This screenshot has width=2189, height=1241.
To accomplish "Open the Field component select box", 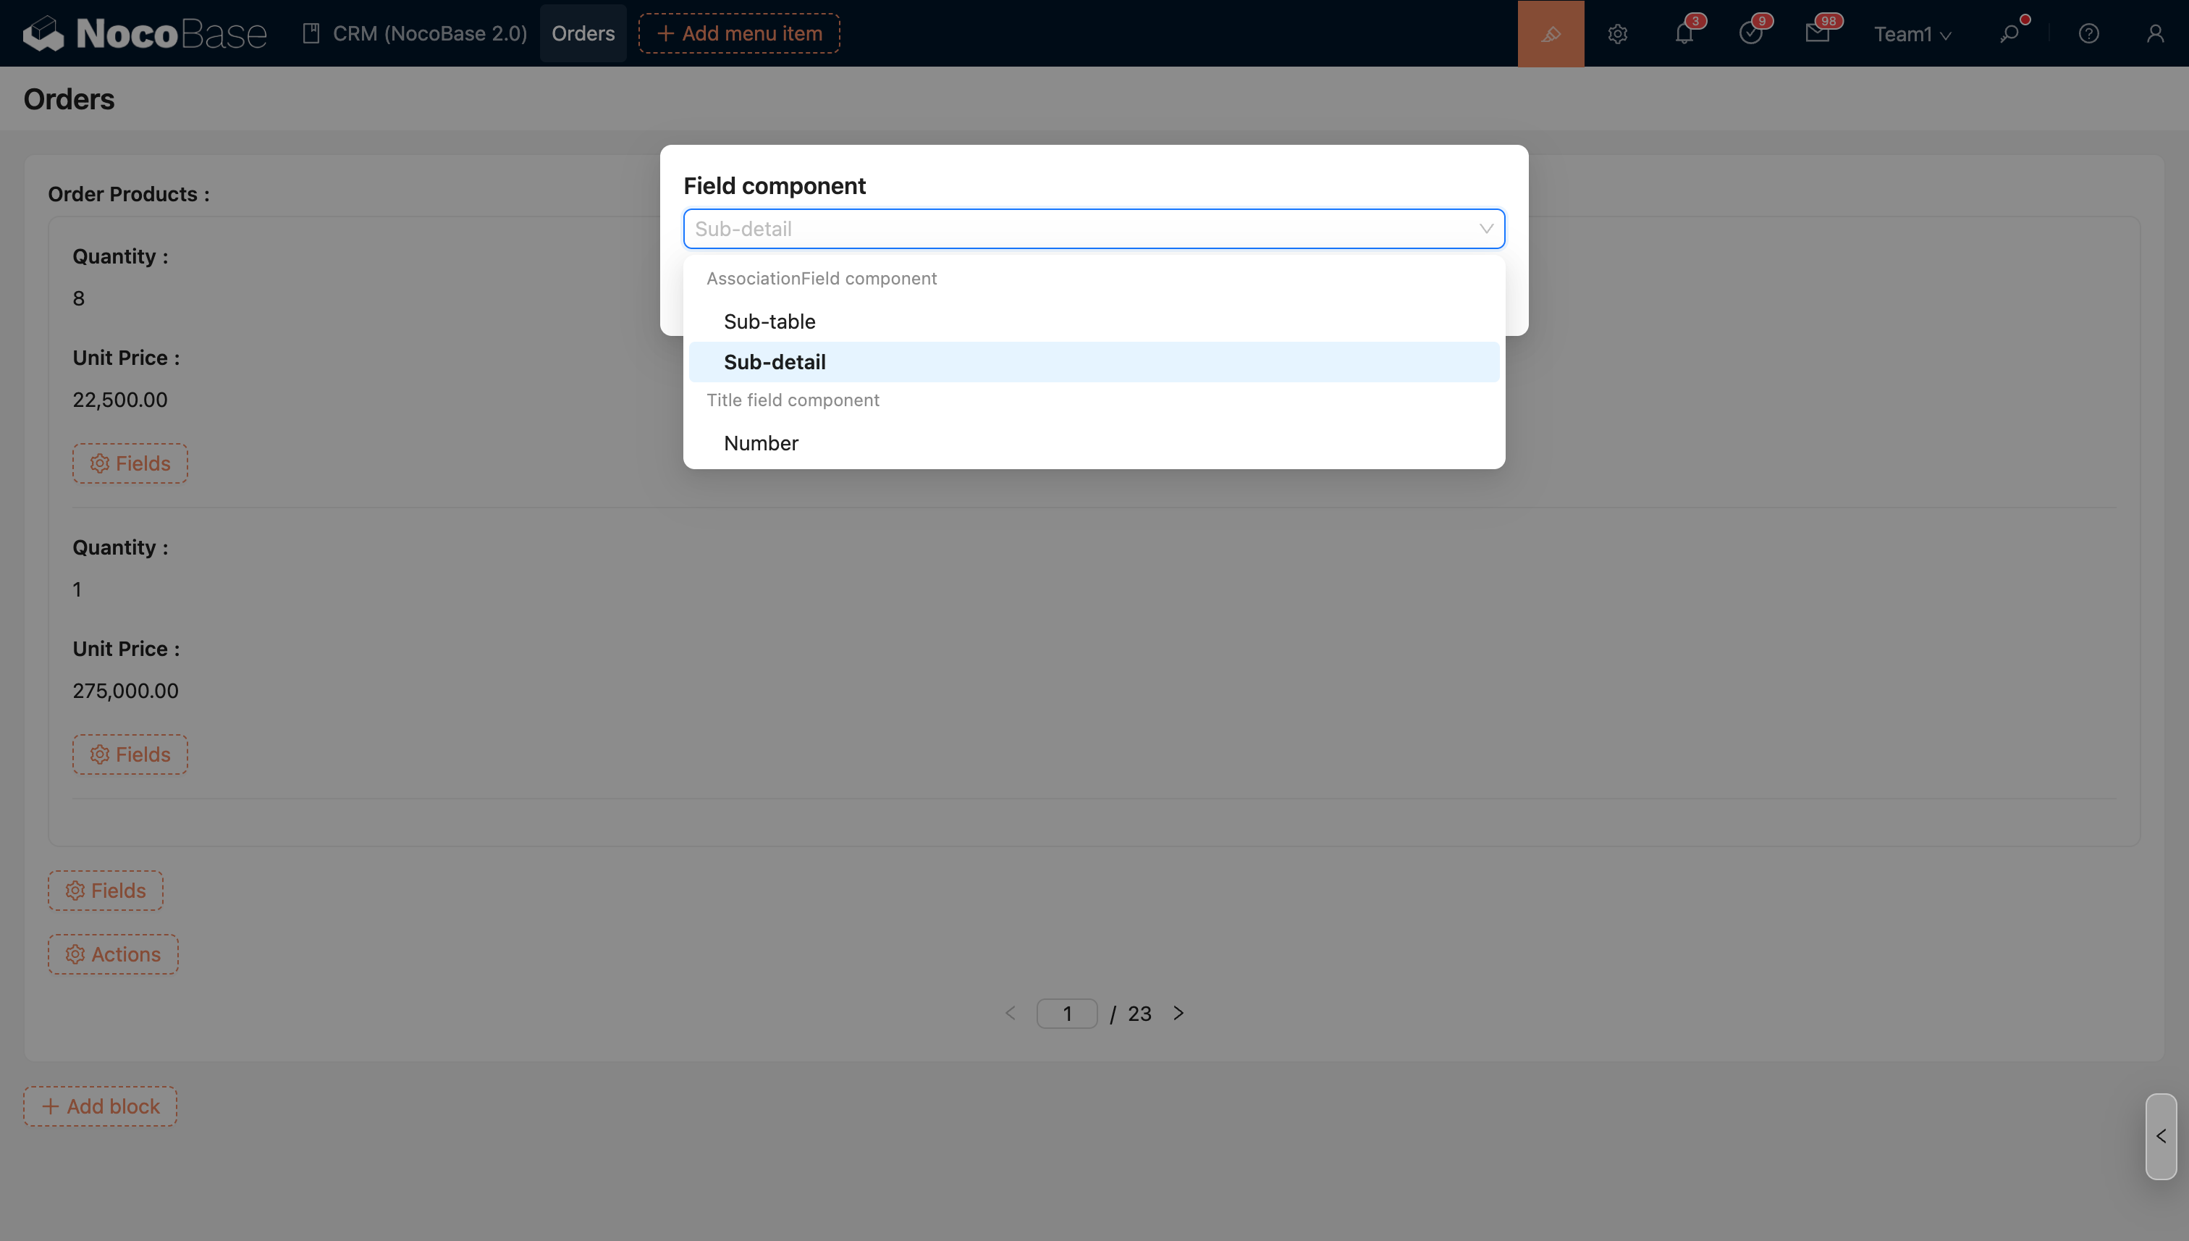I will 1093,228.
